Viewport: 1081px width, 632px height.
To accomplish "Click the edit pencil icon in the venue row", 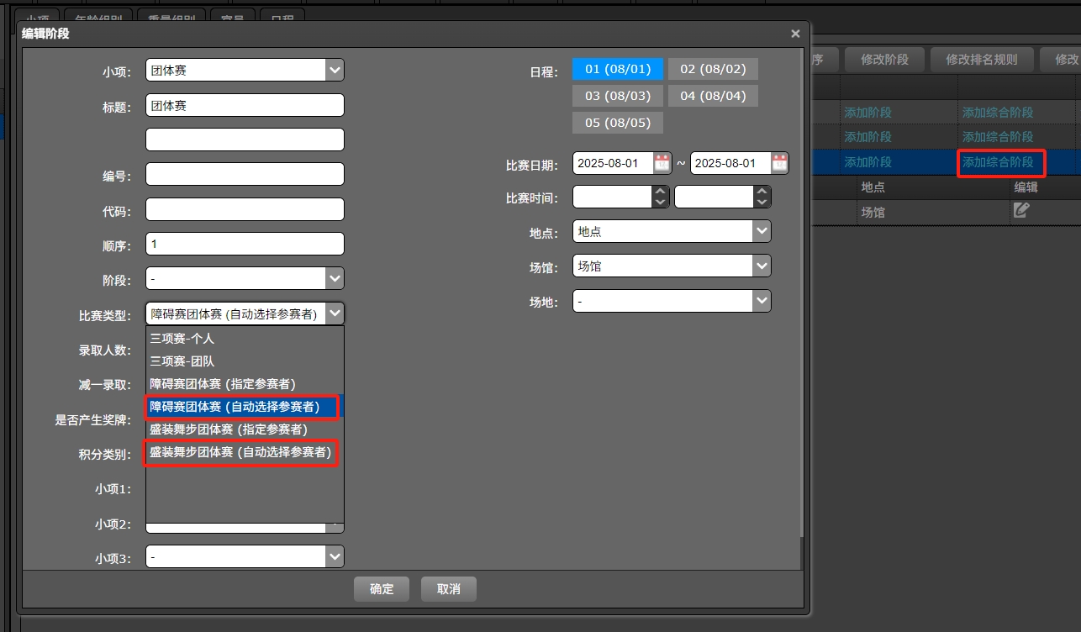I will point(1020,211).
